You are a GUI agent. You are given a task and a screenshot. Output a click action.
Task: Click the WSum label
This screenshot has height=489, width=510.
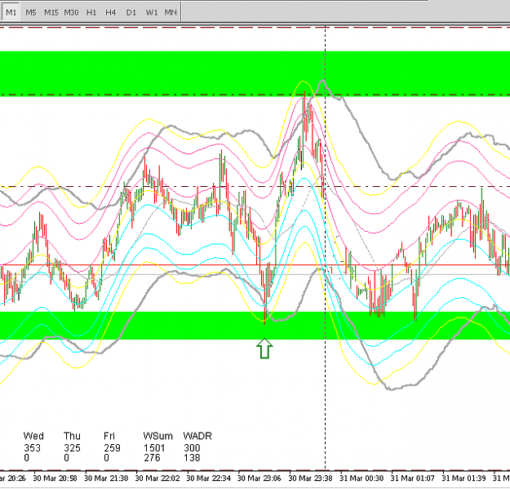(157, 436)
